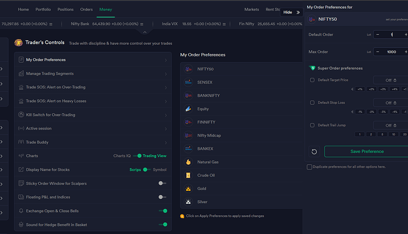The image size is (408, 234).
Task: Click the lion logo beside Trader's Controls
Action: 18,43
